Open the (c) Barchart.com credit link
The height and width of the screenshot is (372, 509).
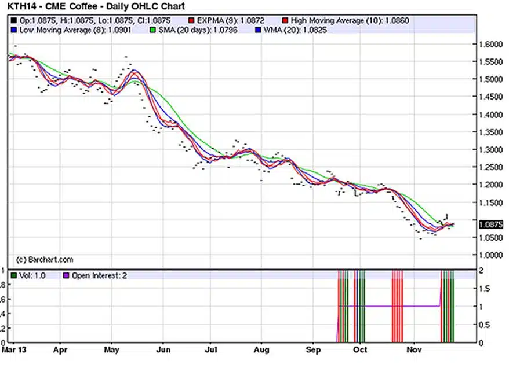[45, 260]
